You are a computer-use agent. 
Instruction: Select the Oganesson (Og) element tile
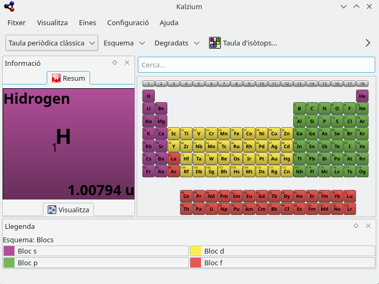pos(362,171)
